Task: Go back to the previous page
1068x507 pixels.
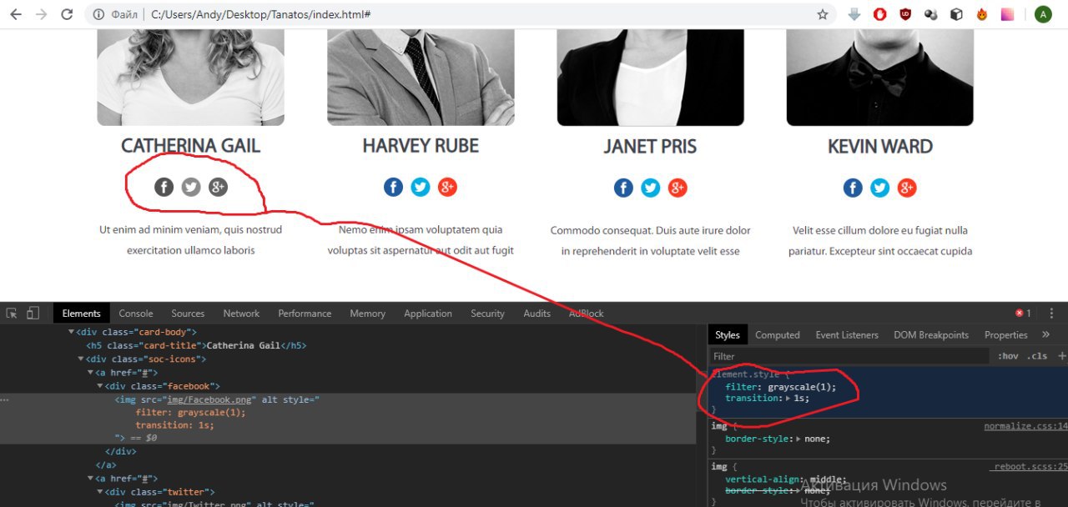Action: (16, 14)
